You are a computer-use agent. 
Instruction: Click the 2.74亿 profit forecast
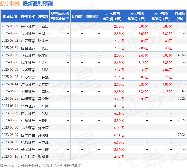tap(119, 70)
